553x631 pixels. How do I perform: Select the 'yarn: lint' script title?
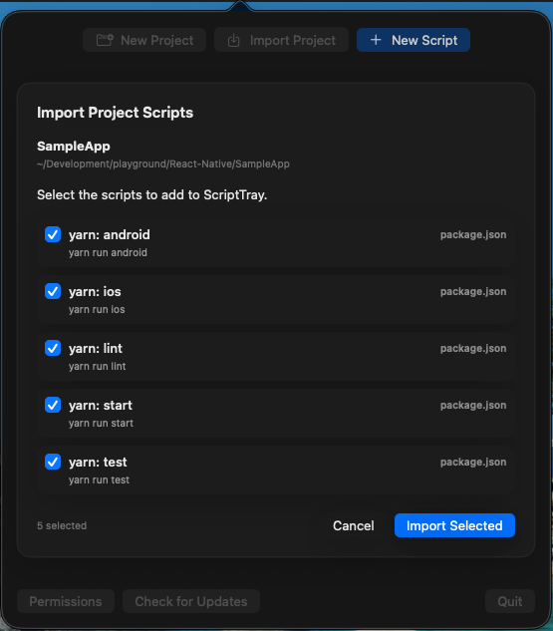click(96, 348)
